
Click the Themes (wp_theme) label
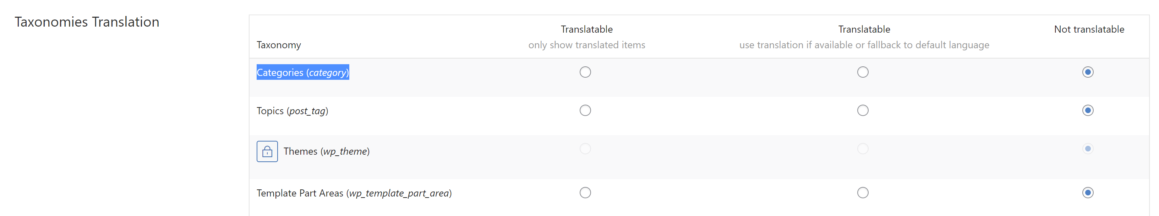(x=327, y=152)
